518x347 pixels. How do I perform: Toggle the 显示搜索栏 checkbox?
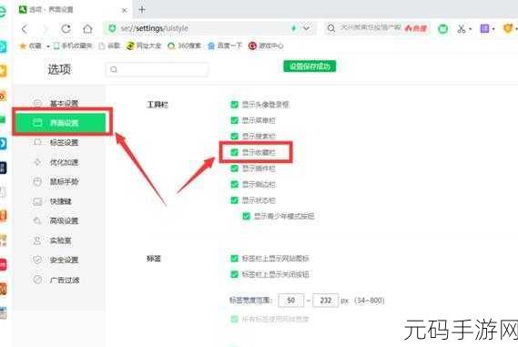(x=234, y=136)
